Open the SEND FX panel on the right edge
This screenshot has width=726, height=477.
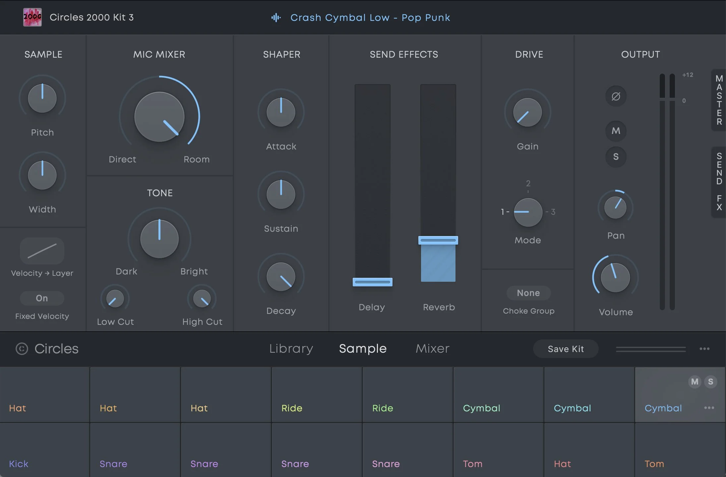[718, 182]
